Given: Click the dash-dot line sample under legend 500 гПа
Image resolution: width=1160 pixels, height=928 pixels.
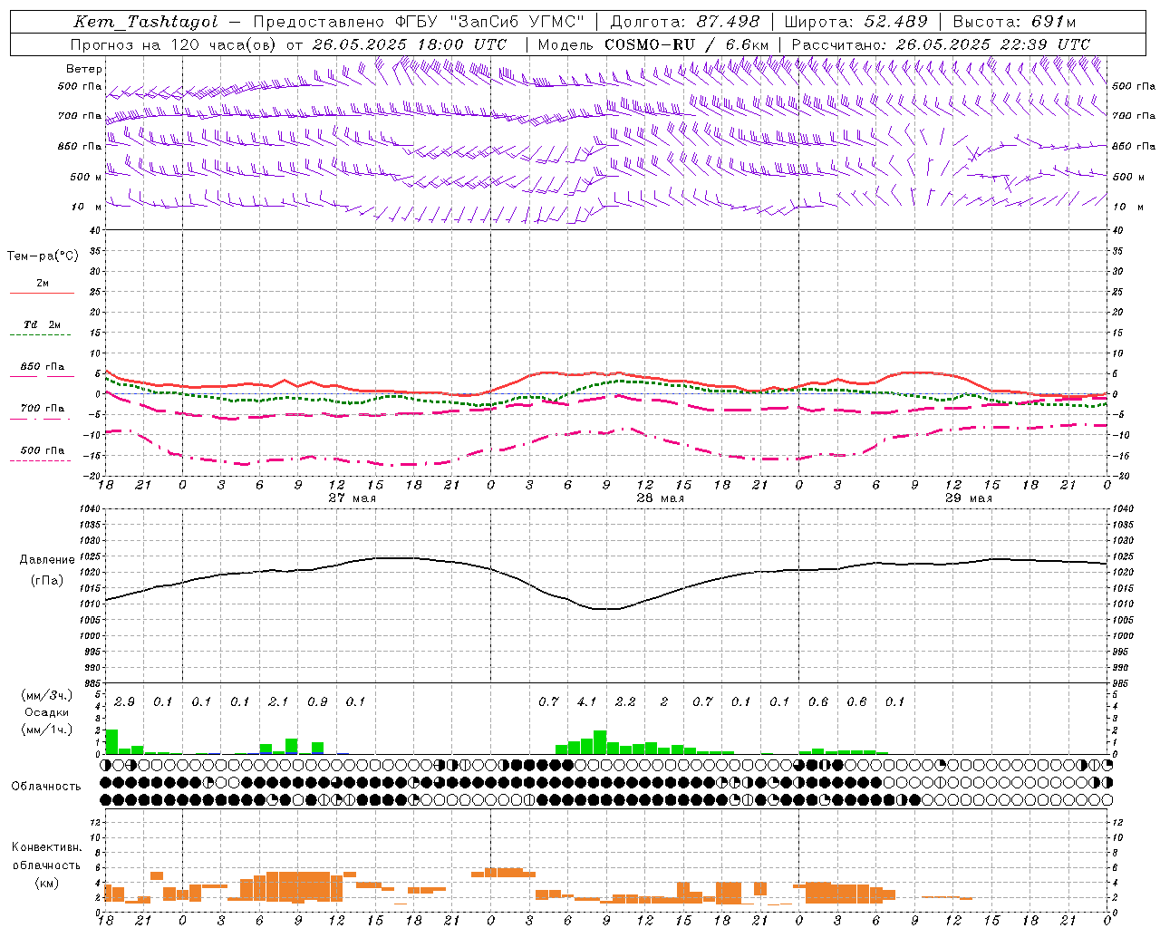Looking at the screenshot, I should pyautogui.click(x=41, y=461).
